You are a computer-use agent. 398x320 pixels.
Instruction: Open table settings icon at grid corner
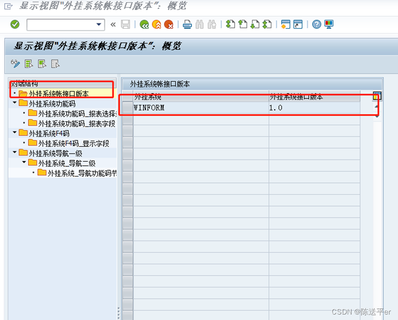377,96
